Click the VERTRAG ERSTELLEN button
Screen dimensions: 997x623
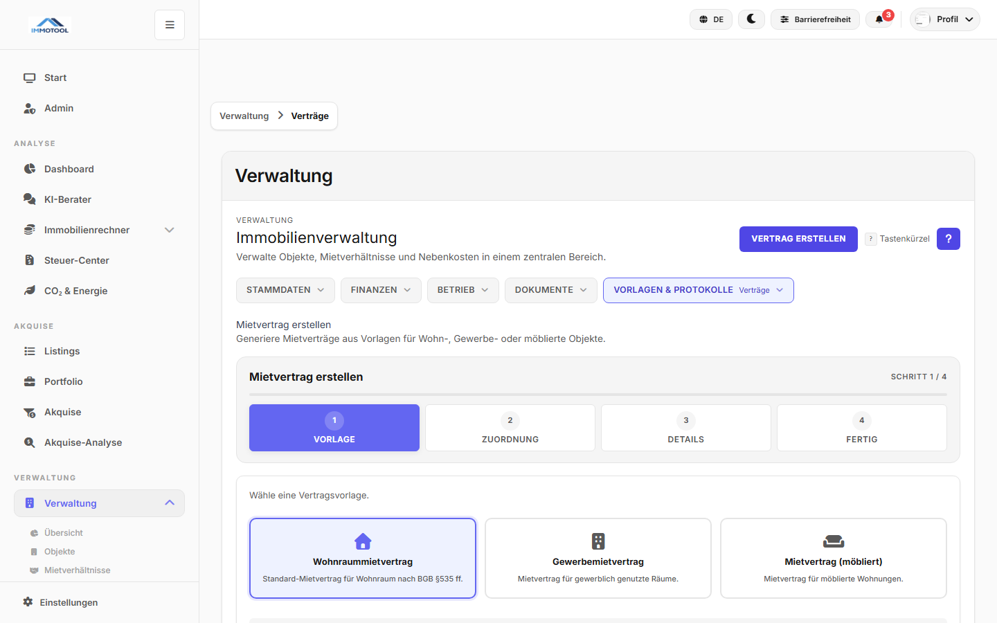point(798,239)
